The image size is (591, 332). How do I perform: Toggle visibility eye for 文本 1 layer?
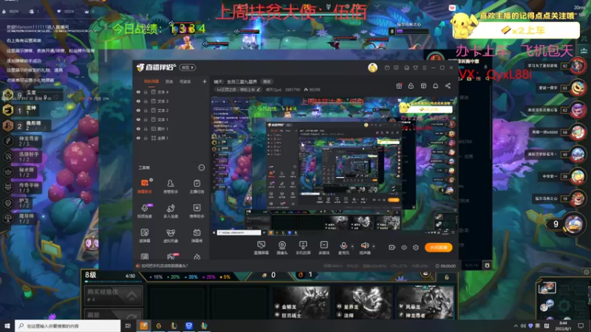(138, 120)
